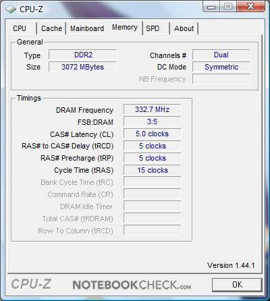Click the CPU-Z app icon in title bar
Image resolution: width=270 pixels, height=301 pixels.
coord(11,9)
